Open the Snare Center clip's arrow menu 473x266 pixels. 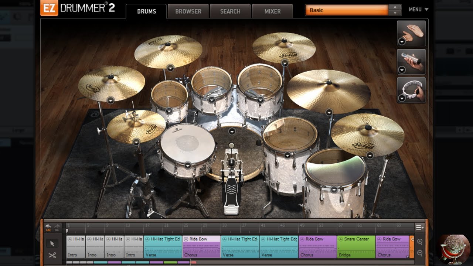tap(340, 239)
